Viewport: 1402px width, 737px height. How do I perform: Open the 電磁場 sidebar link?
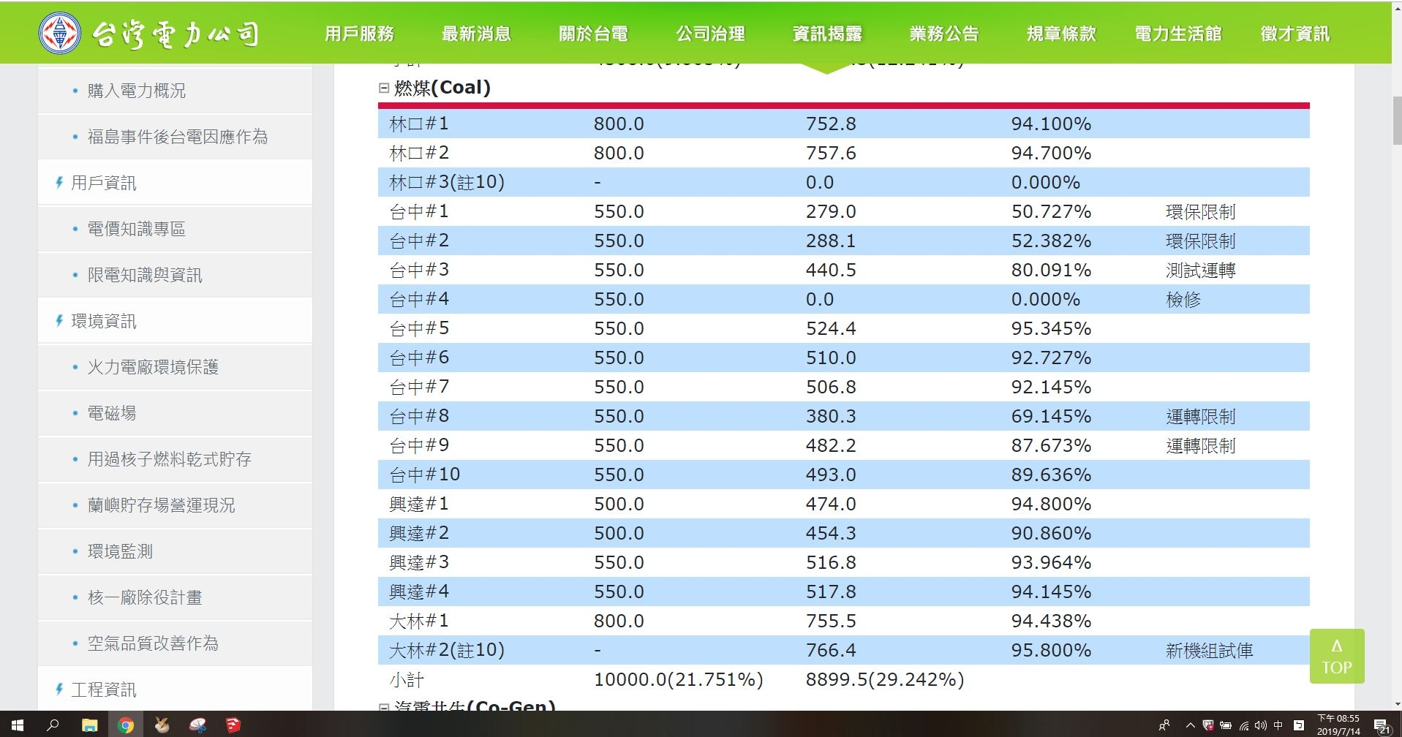(x=112, y=413)
